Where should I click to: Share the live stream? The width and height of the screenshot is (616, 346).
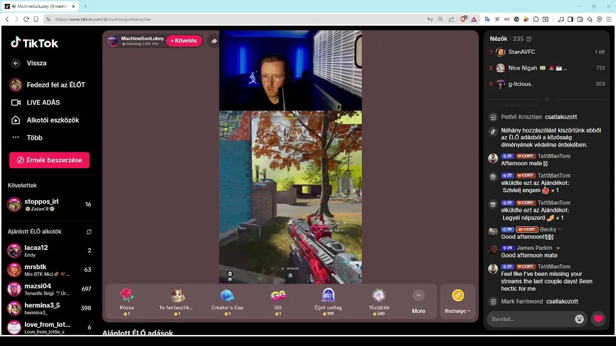tap(214, 41)
